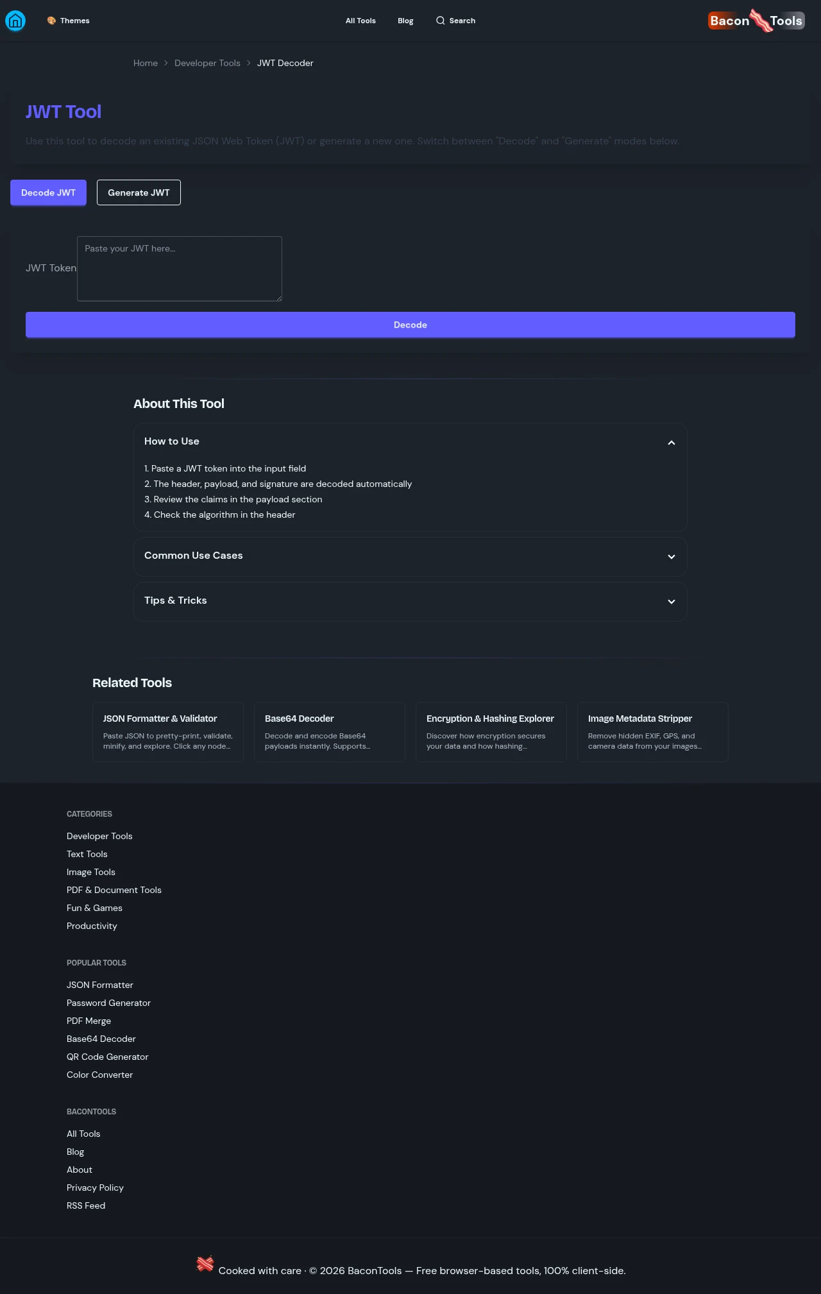Collapse the How to Use section
Screen dimensions: 821x1294
[671, 443]
